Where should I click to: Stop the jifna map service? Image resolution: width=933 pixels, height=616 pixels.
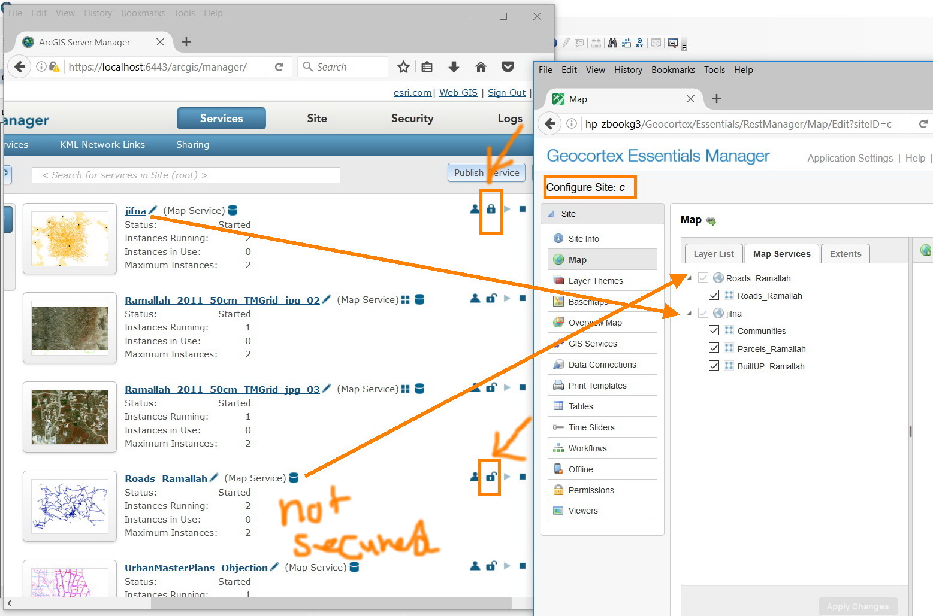coord(523,209)
